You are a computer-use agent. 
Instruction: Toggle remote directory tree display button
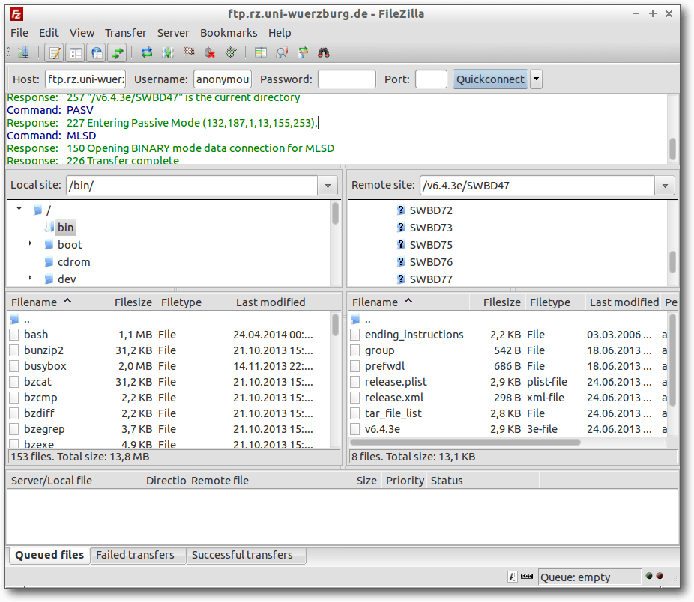click(x=97, y=53)
